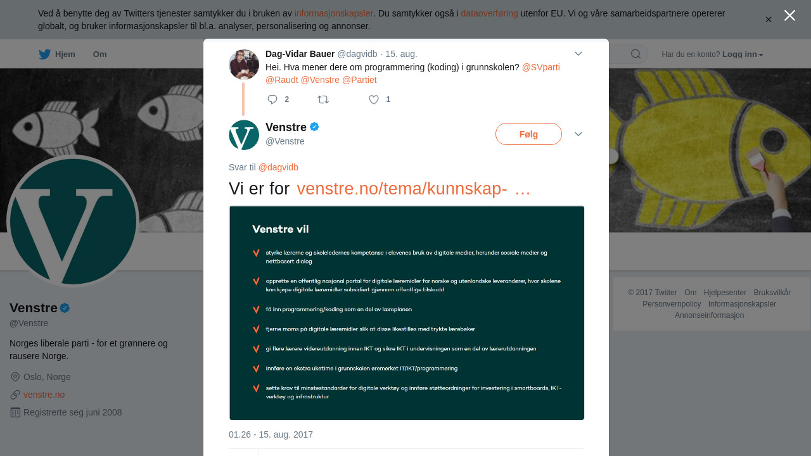Like Dag-Vidar Bauer's tweet with the heart icon
Viewport: 811px width, 456px height.
tap(374, 99)
